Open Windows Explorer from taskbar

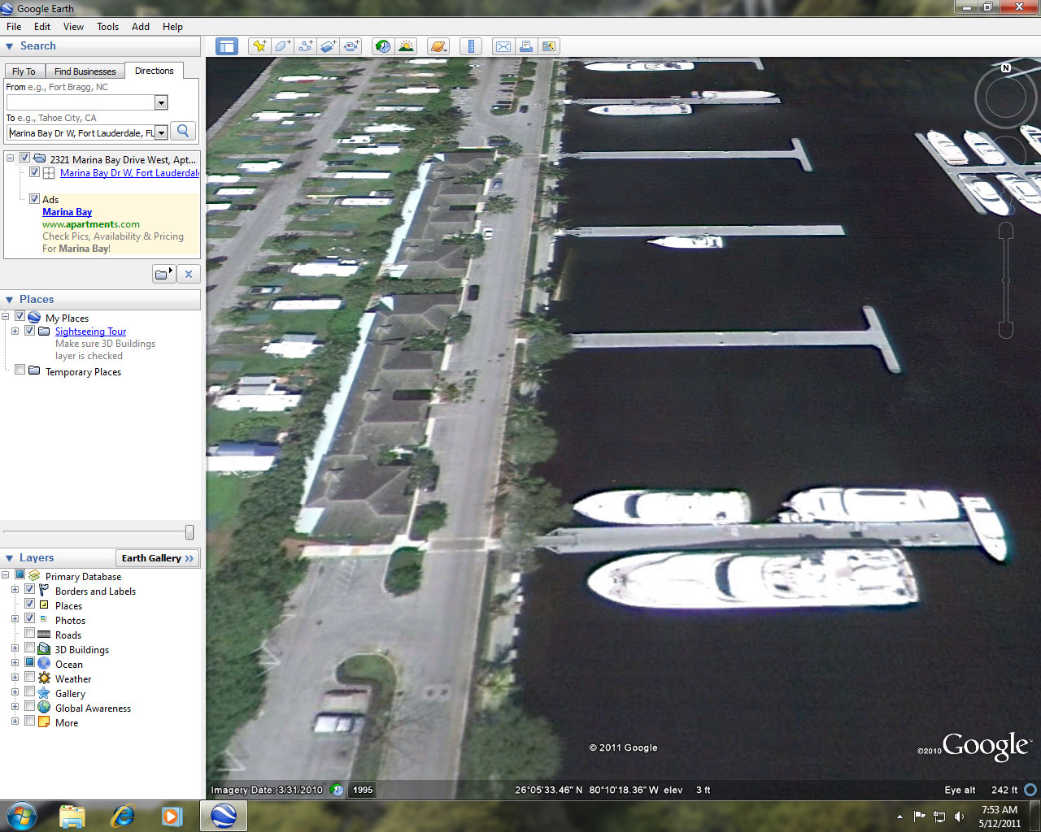tap(72, 816)
